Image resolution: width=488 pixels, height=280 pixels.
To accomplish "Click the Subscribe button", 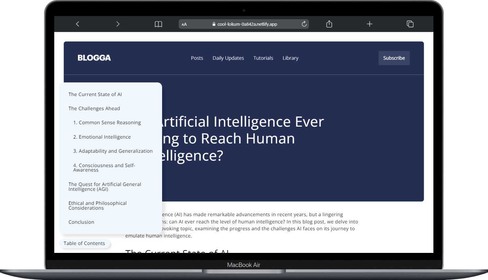I will point(394,58).
